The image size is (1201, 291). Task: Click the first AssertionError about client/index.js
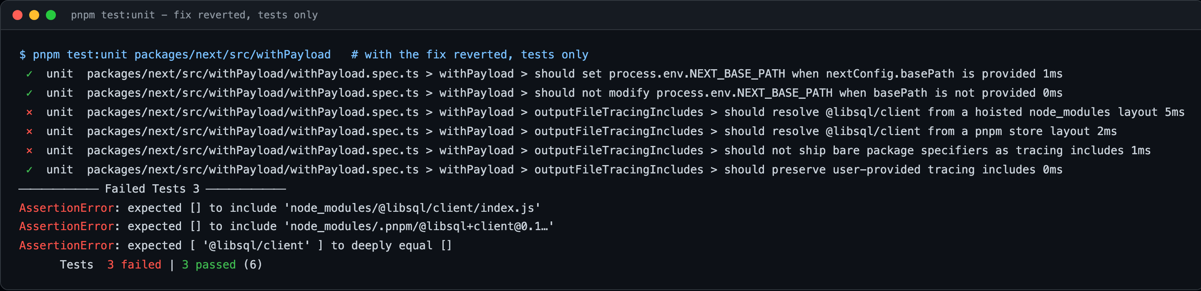(280, 208)
